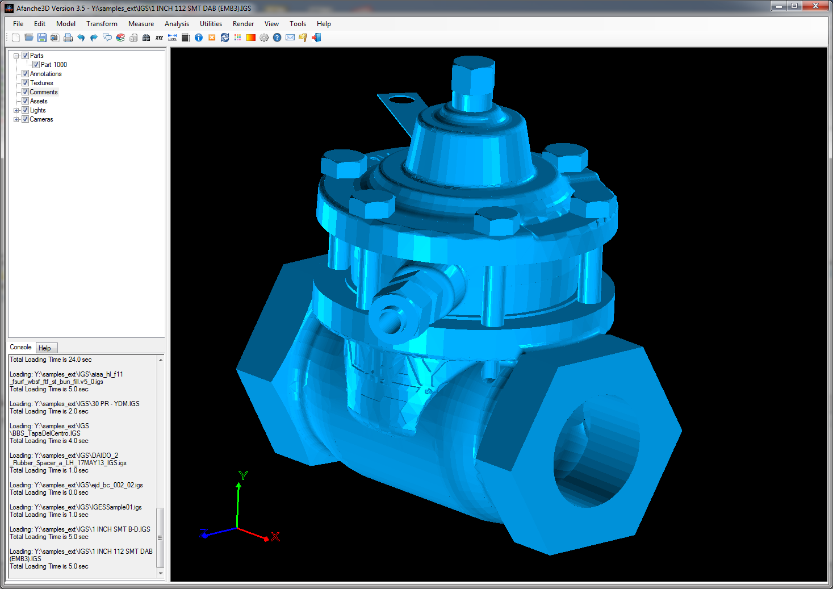This screenshot has height=589, width=833.
Task: Switch to the Help tab beside Console
Action: click(45, 348)
